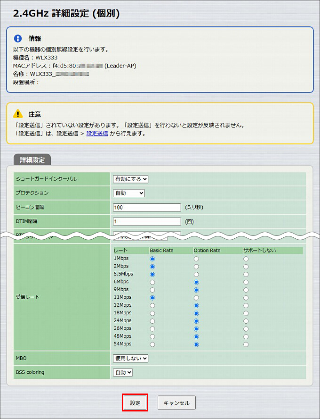Viewport: 320px width, 419px height.
Task: Click the キャンセル button
Action: 176,402
